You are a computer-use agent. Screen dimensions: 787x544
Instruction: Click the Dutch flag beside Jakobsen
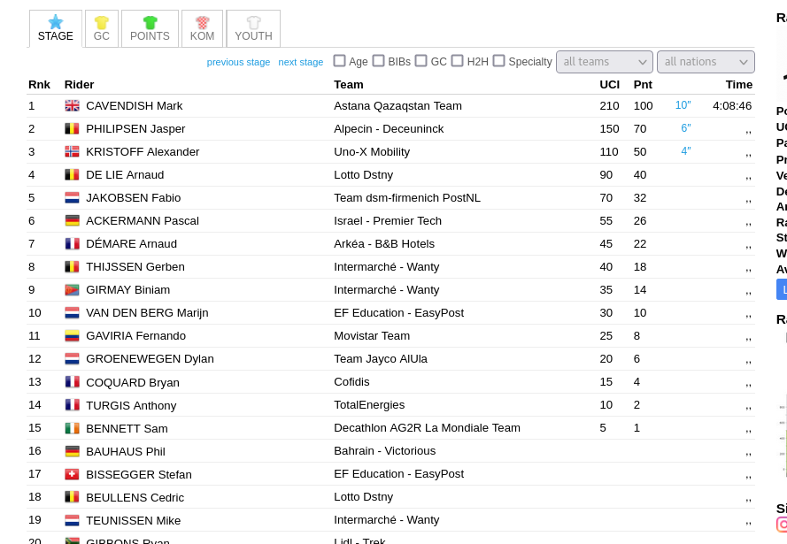(x=73, y=198)
